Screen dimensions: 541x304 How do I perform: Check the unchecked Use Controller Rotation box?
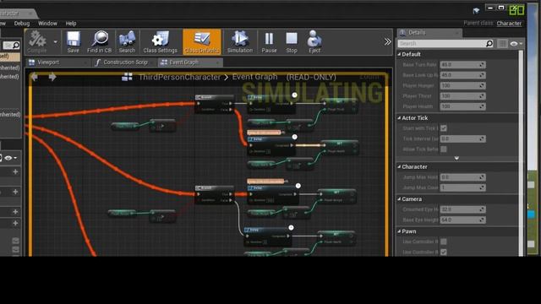tap(444, 242)
